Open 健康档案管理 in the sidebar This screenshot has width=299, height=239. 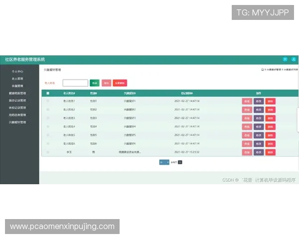(17, 93)
